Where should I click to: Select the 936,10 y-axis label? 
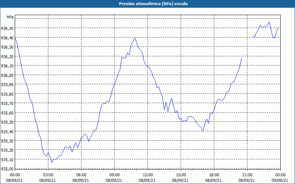pyautogui.click(x=7, y=66)
